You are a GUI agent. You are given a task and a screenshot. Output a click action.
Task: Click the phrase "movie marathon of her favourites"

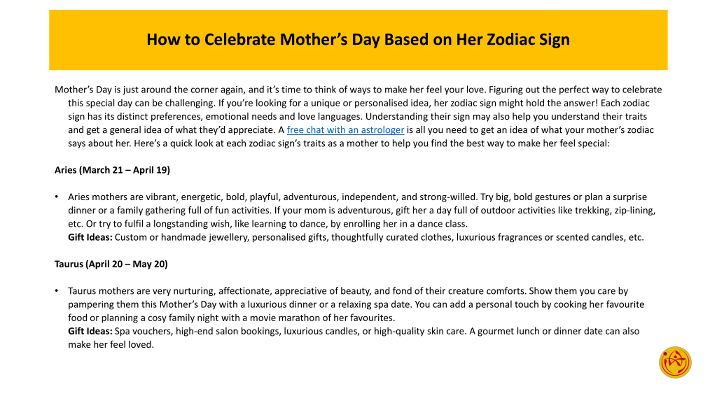tap(322, 318)
